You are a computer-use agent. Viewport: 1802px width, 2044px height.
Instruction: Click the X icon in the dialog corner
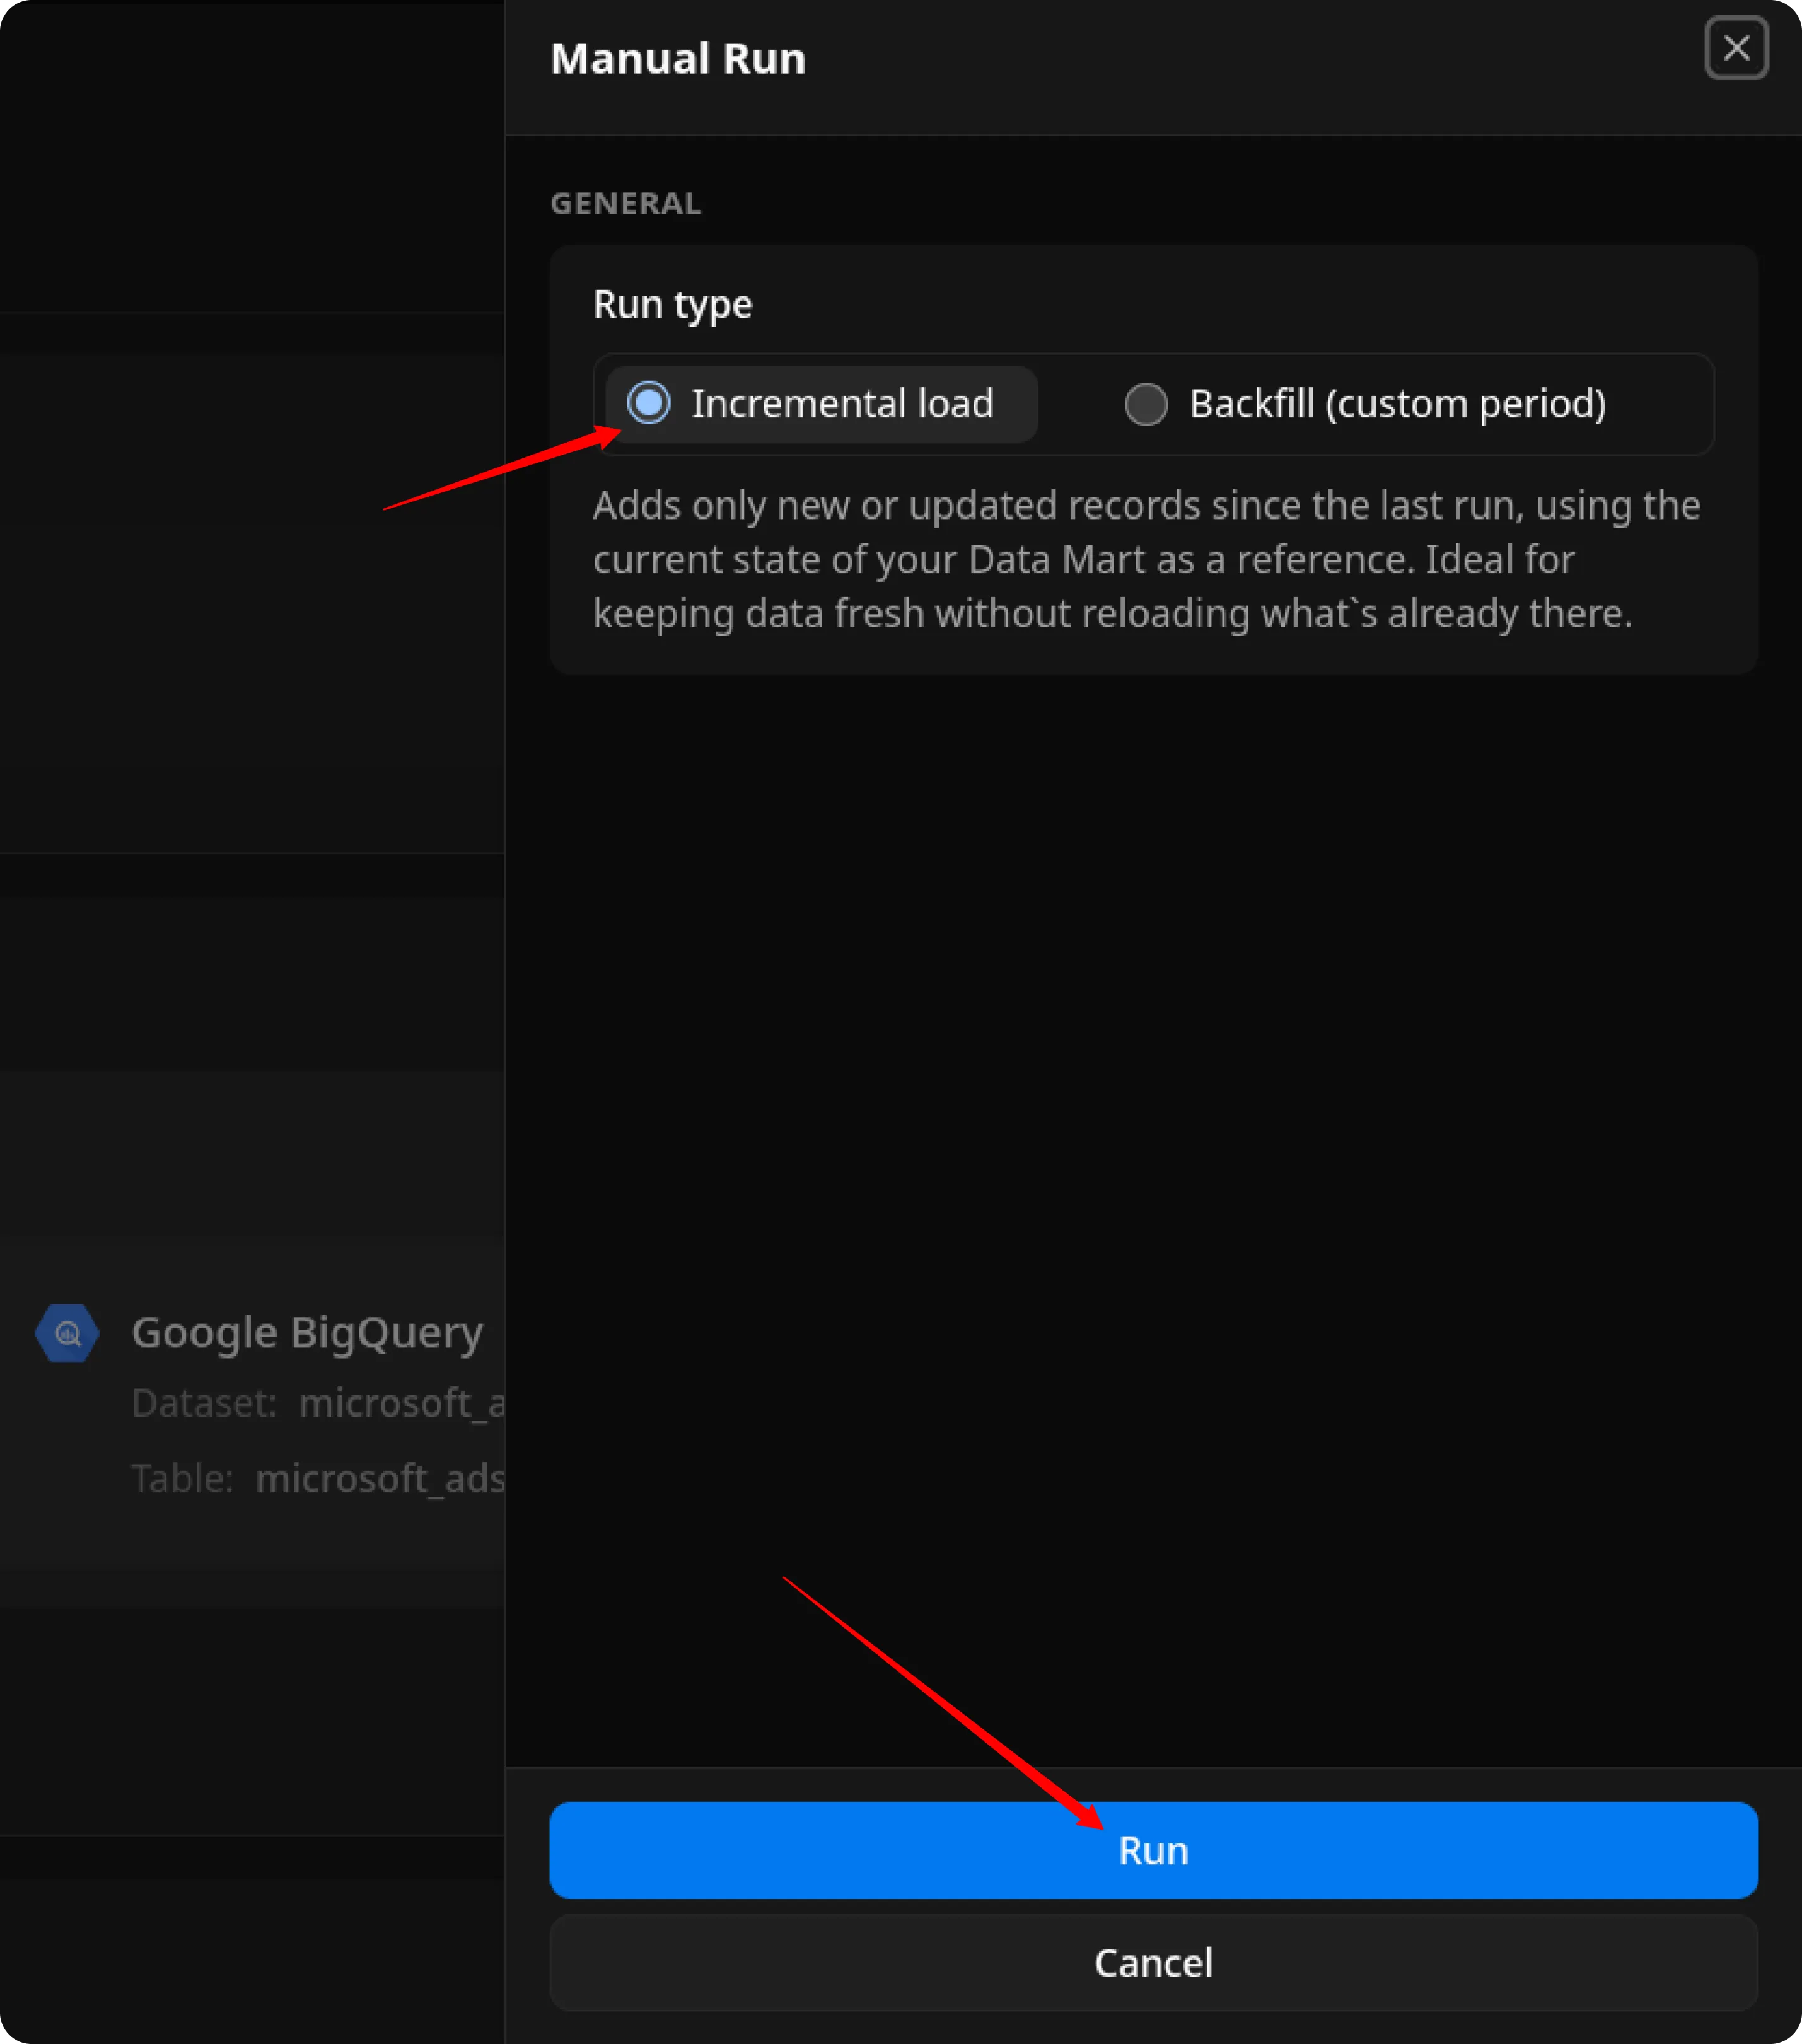pyautogui.click(x=1736, y=48)
